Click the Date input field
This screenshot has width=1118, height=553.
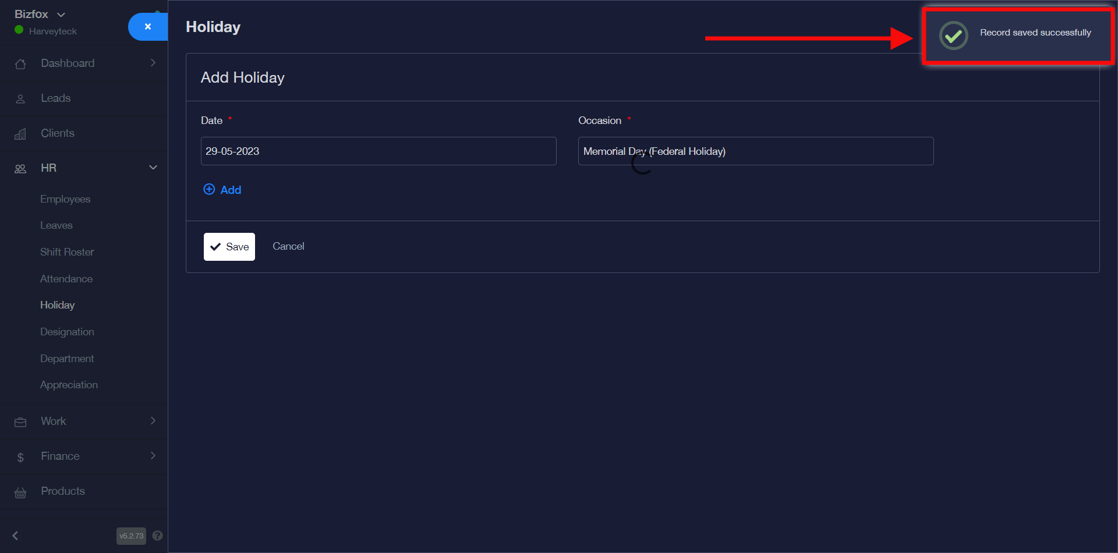(378, 151)
